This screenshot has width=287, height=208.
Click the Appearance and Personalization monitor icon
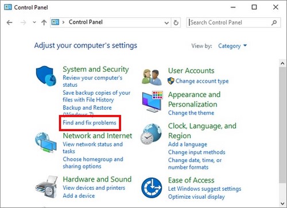(153, 102)
